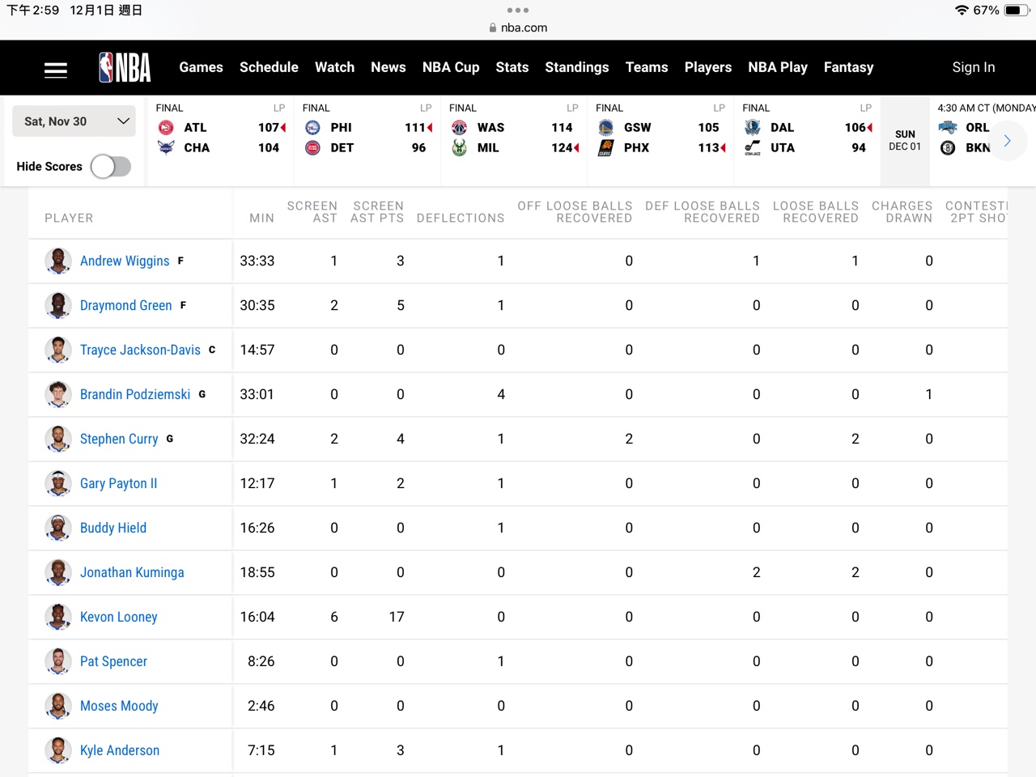
Task: Tap the nba.com address bar
Action: pyautogui.click(x=518, y=28)
